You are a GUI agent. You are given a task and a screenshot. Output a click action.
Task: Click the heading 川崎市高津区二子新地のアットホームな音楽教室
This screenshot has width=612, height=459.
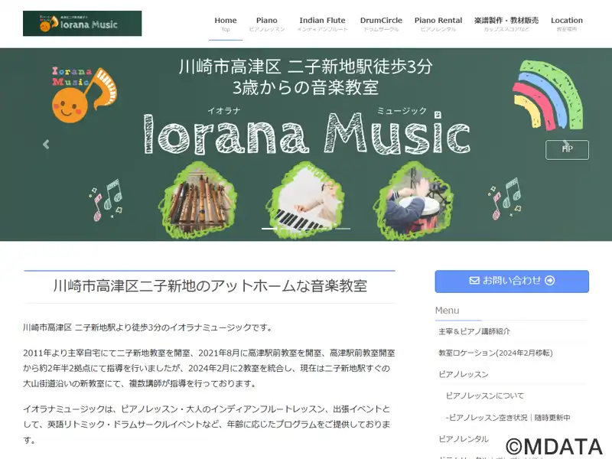coord(210,286)
